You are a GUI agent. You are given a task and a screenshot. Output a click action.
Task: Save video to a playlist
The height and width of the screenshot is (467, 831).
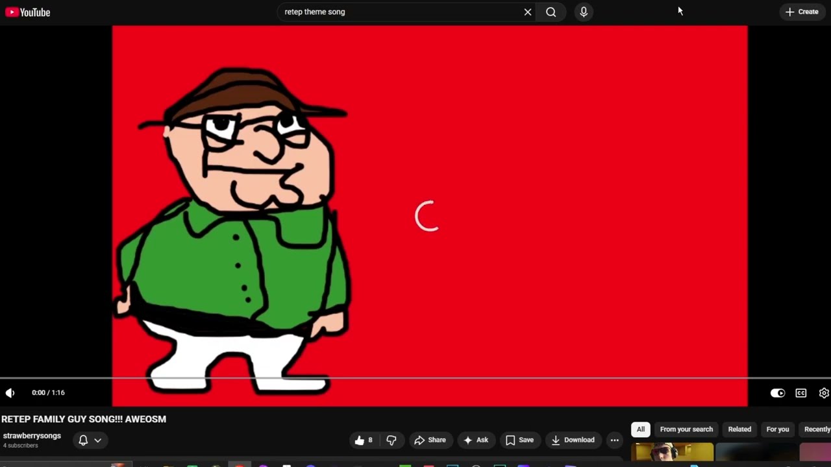pos(519,440)
